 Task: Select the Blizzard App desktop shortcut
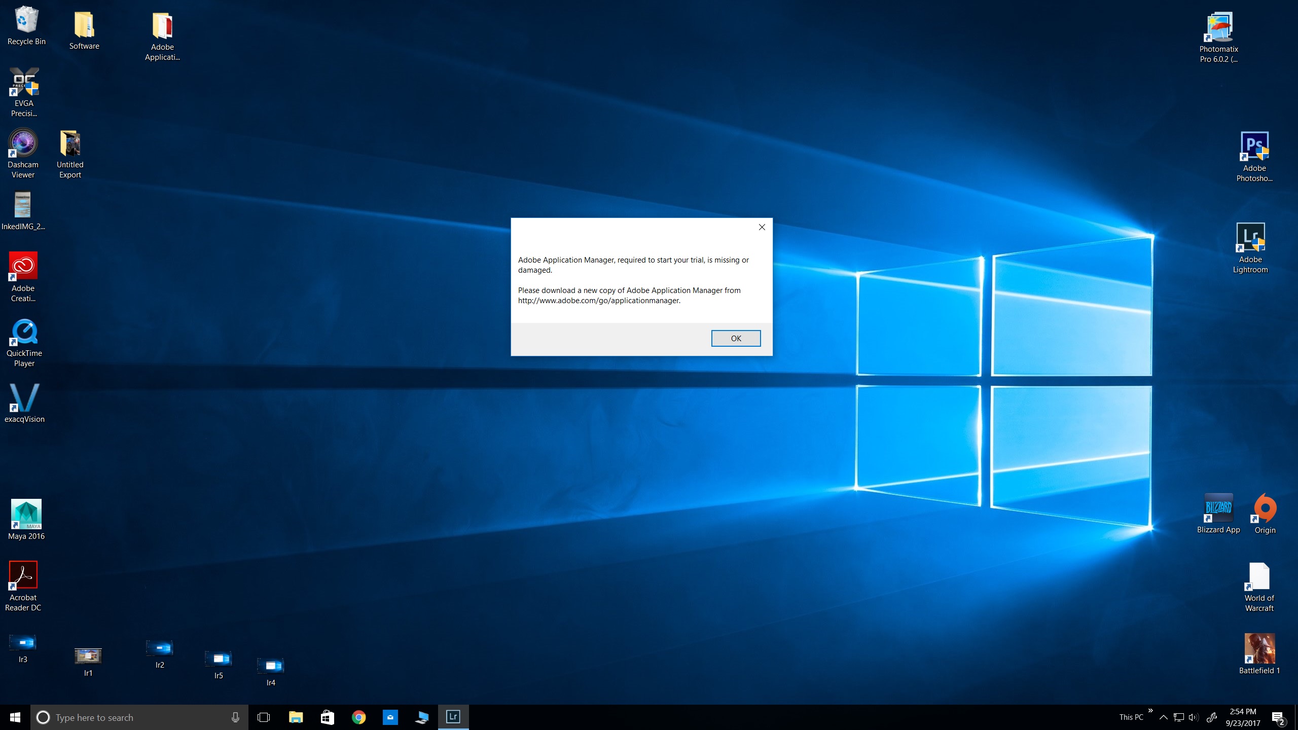coord(1218,508)
